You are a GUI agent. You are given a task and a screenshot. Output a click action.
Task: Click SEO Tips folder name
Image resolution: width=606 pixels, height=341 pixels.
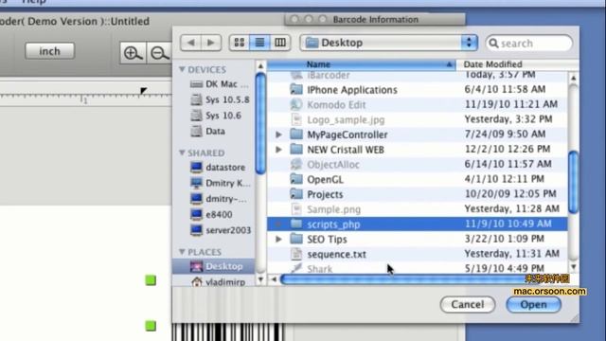tap(327, 240)
